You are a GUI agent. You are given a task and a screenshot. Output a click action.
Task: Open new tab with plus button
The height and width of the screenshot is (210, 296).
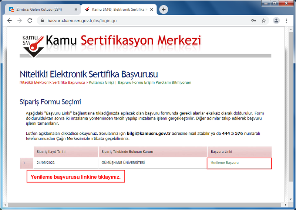tap(164, 9)
